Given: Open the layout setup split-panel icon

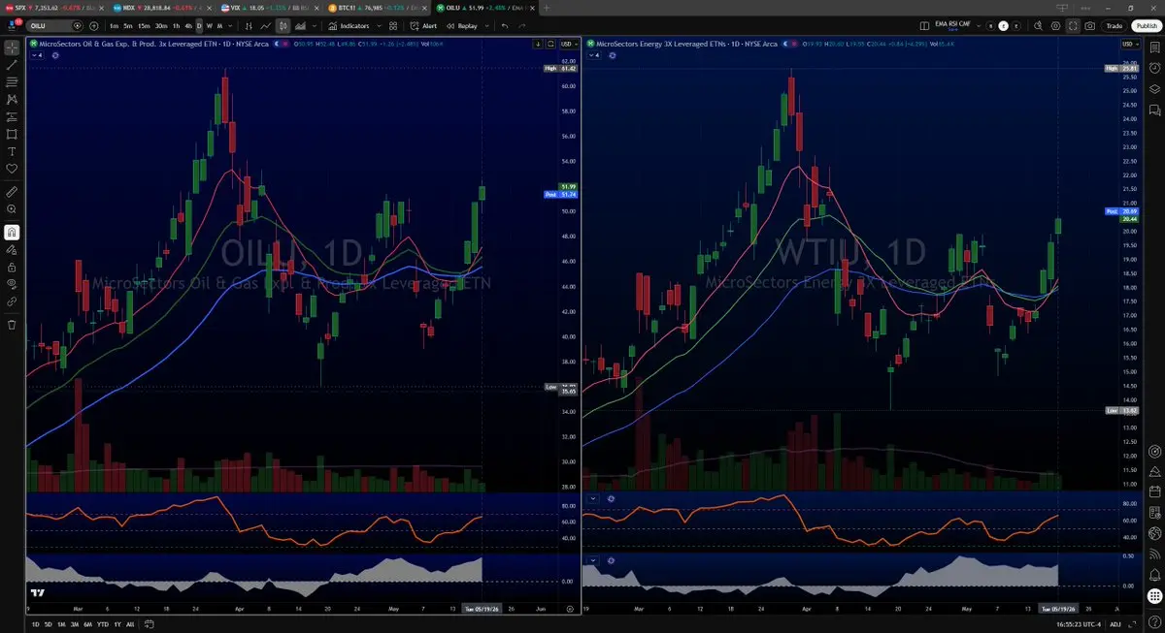Looking at the screenshot, I should (924, 26).
